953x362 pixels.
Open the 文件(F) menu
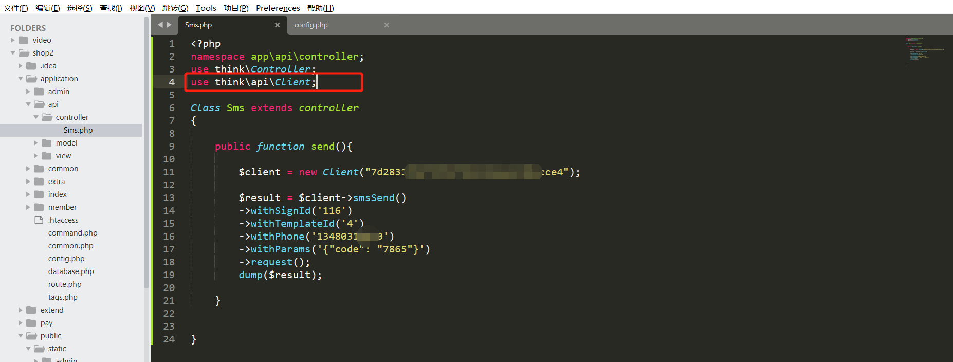[16, 8]
